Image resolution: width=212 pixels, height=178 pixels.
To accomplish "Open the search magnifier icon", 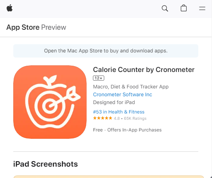I will tap(165, 8).
